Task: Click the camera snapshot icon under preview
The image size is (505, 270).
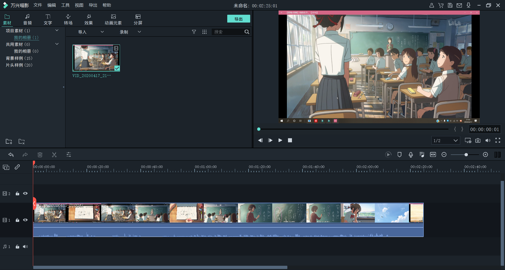Action: pos(478,141)
